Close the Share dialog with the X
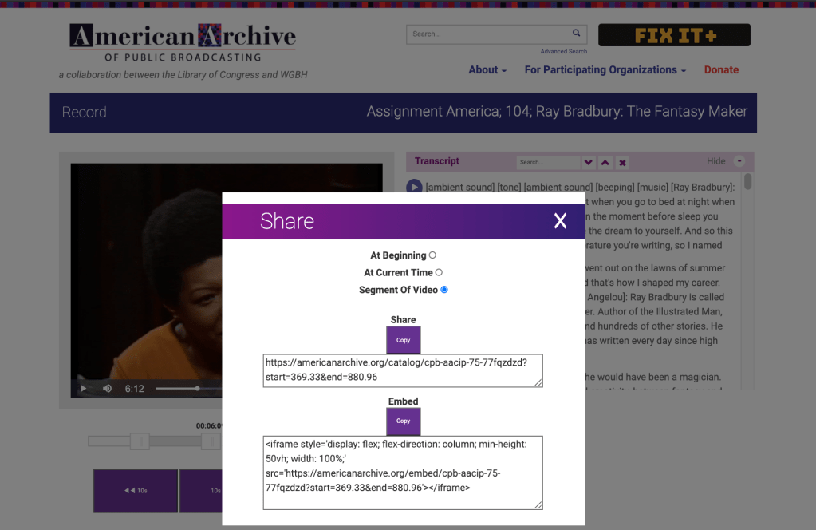Image resolution: width=816 pixels, height=530 pixels. [x=560, y=221]
